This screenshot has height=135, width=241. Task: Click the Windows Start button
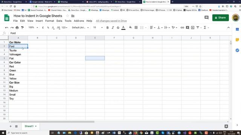coord(3,133)
